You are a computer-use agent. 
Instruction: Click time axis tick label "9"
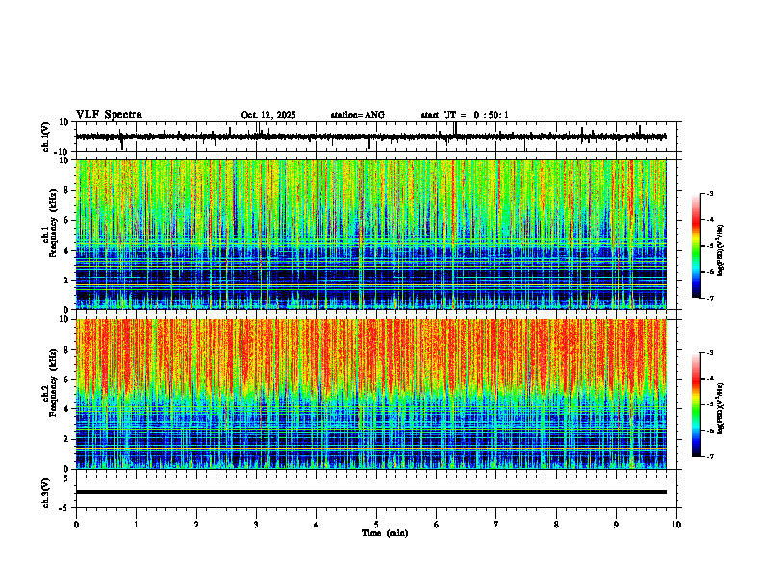coord(616,525)
